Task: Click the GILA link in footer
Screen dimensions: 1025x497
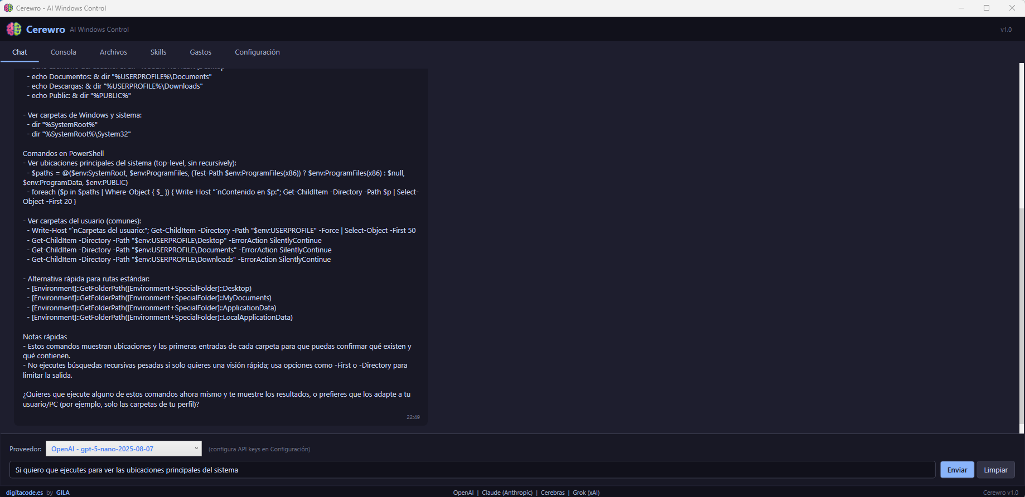Action: pyautogui.click(x=63, y=493)
